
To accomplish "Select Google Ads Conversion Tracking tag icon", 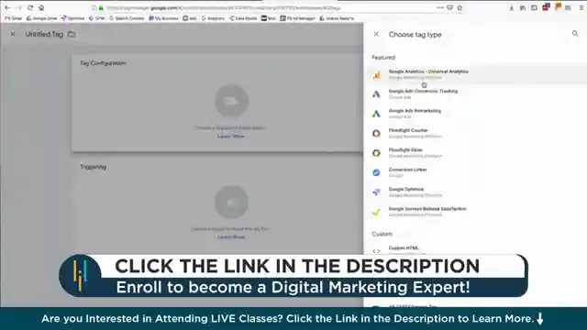I will 376,93.
